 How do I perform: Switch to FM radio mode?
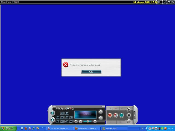62,113
